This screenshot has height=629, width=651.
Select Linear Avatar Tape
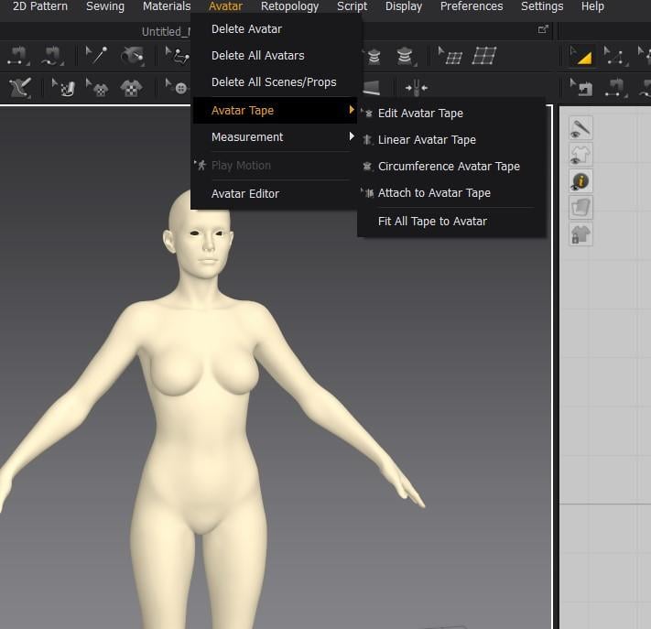[x=451, y=140]
